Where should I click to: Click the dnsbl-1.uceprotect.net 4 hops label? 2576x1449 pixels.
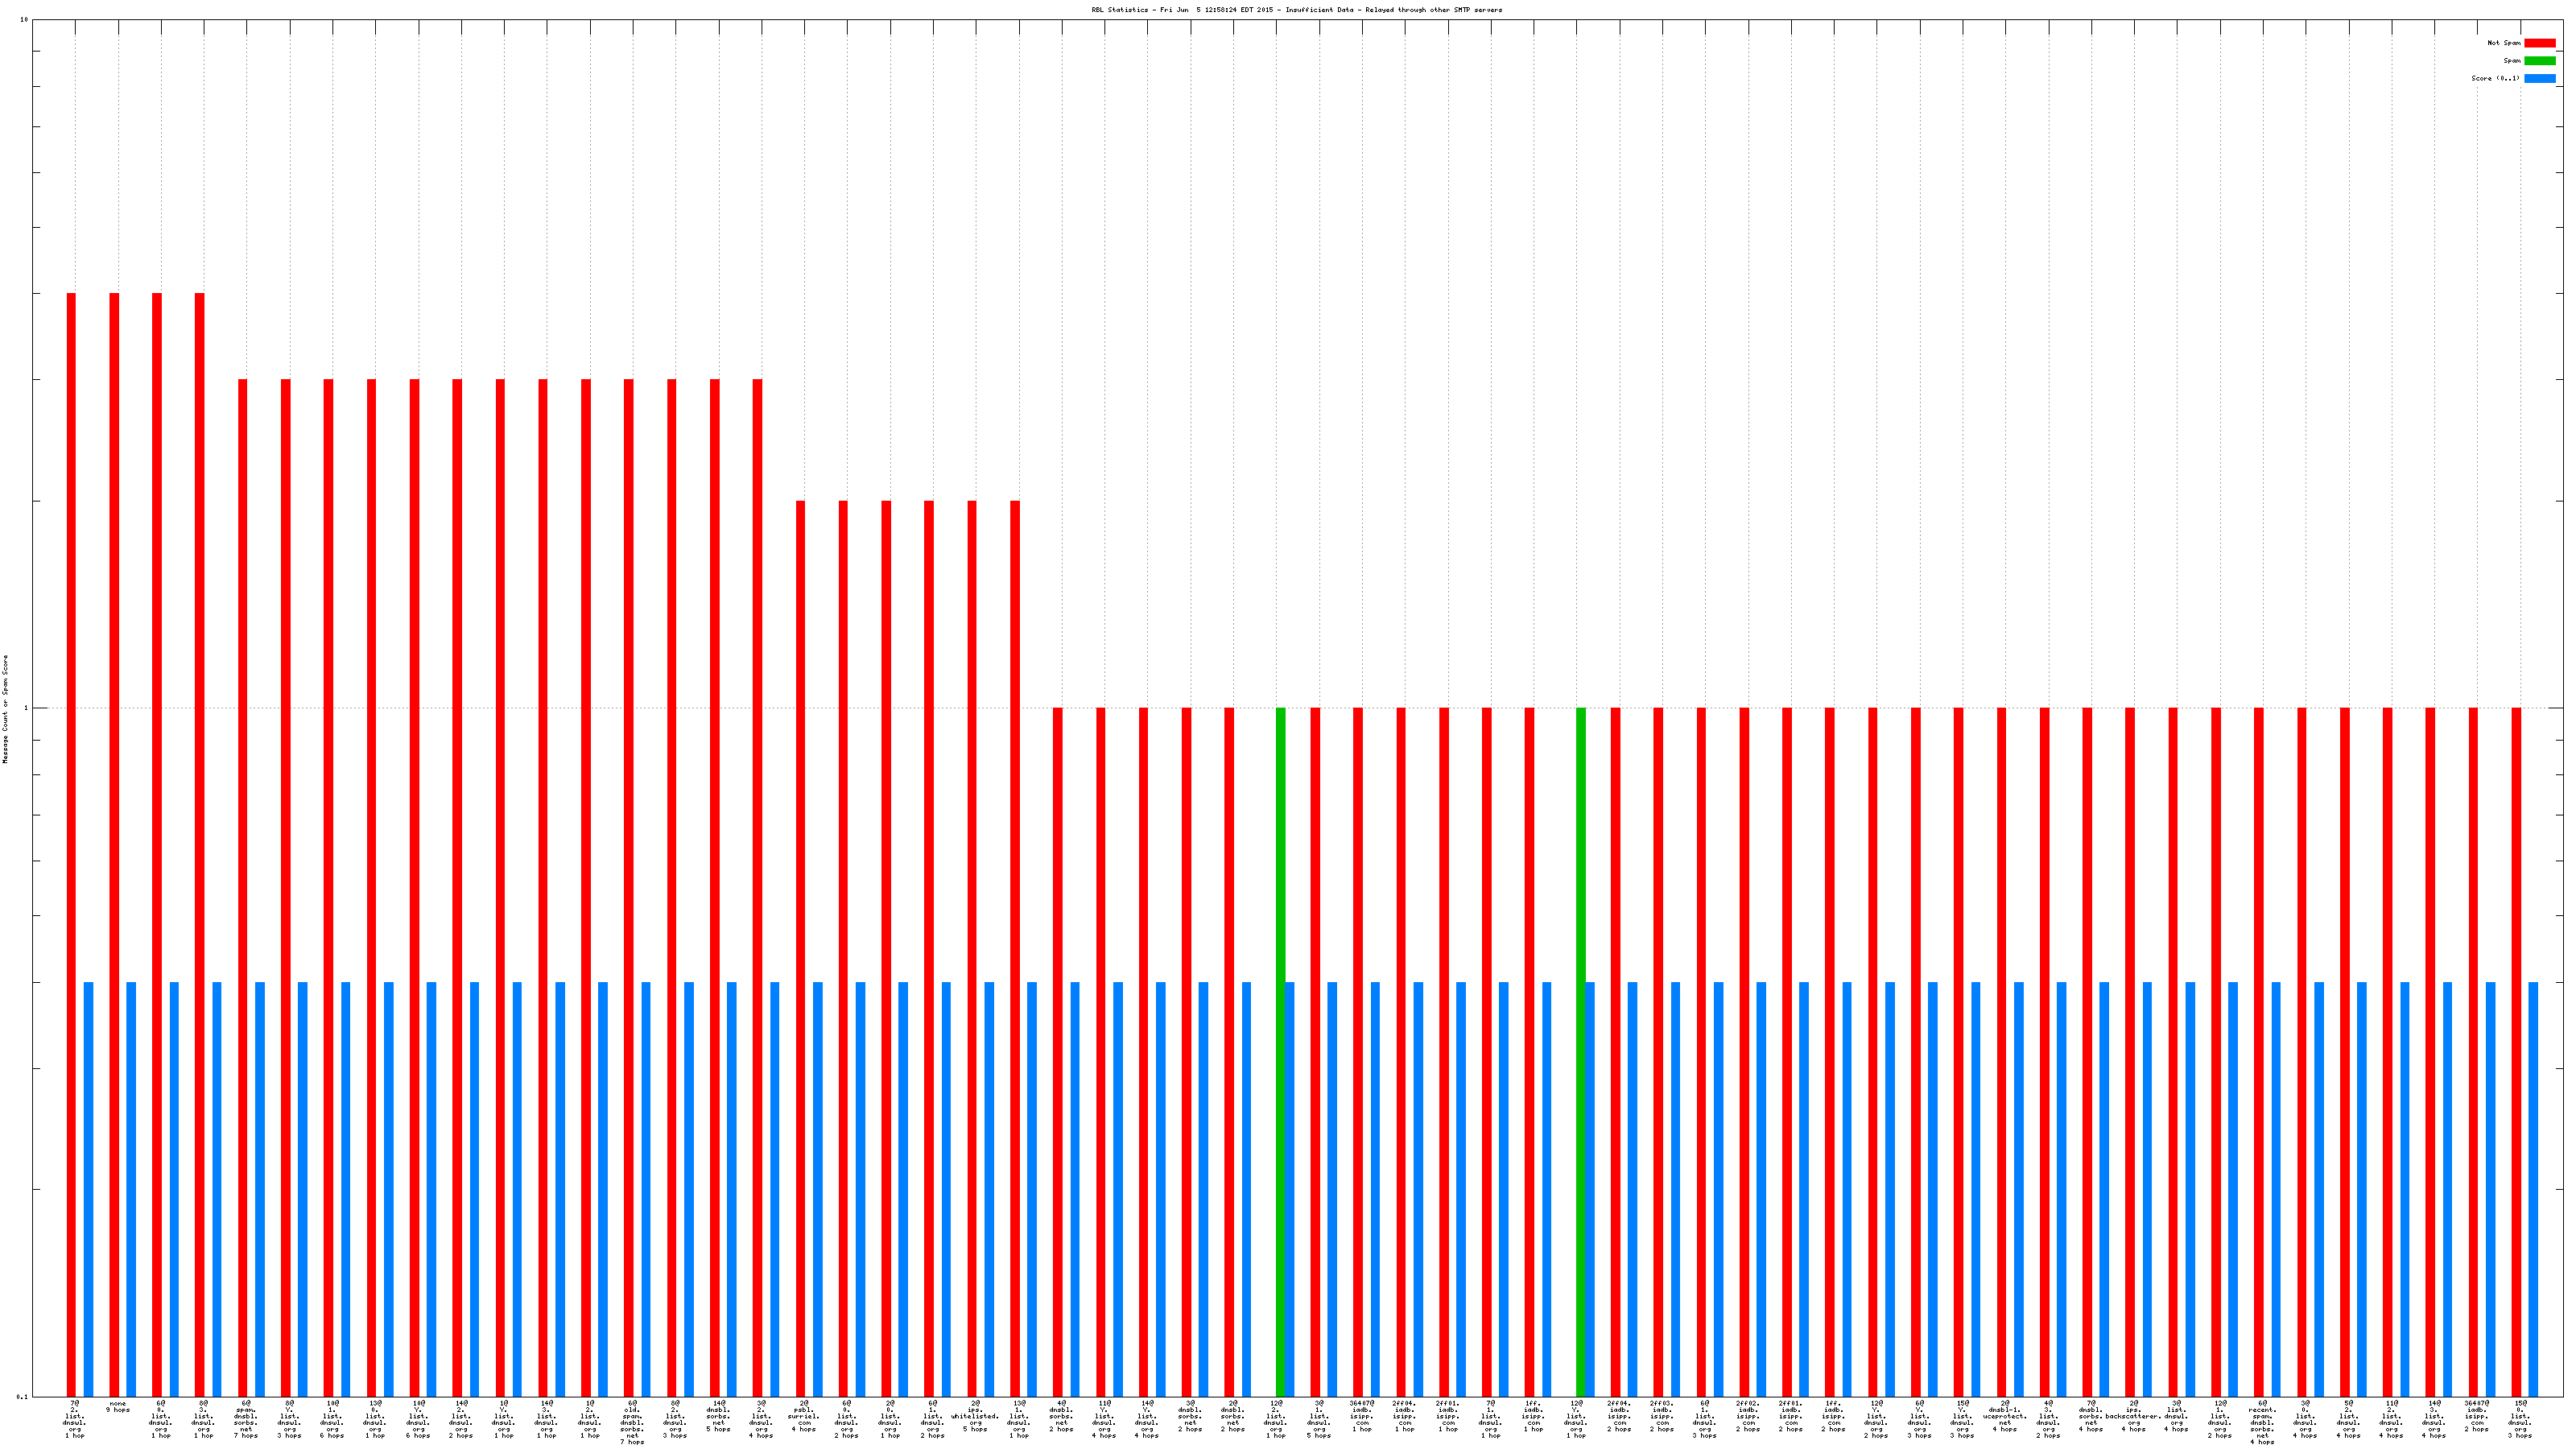tap(2005, 1416)
